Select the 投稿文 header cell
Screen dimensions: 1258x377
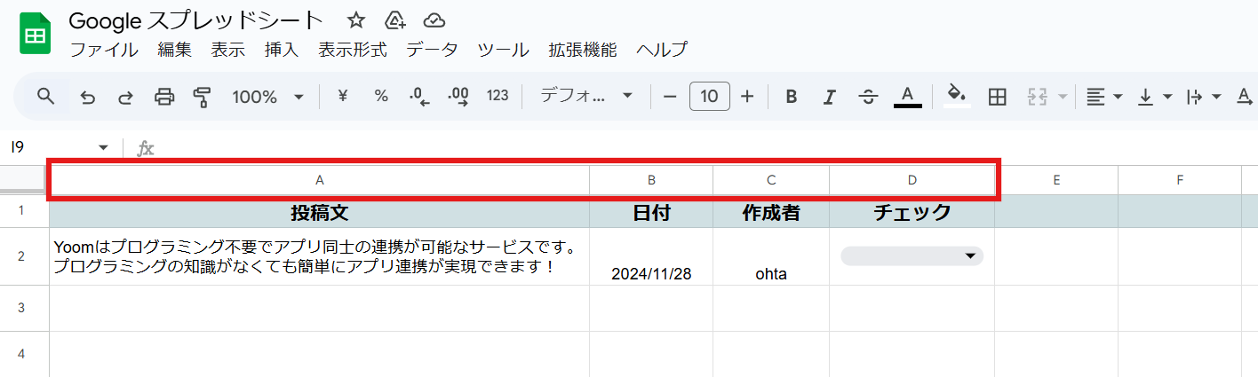click(320, 212)
